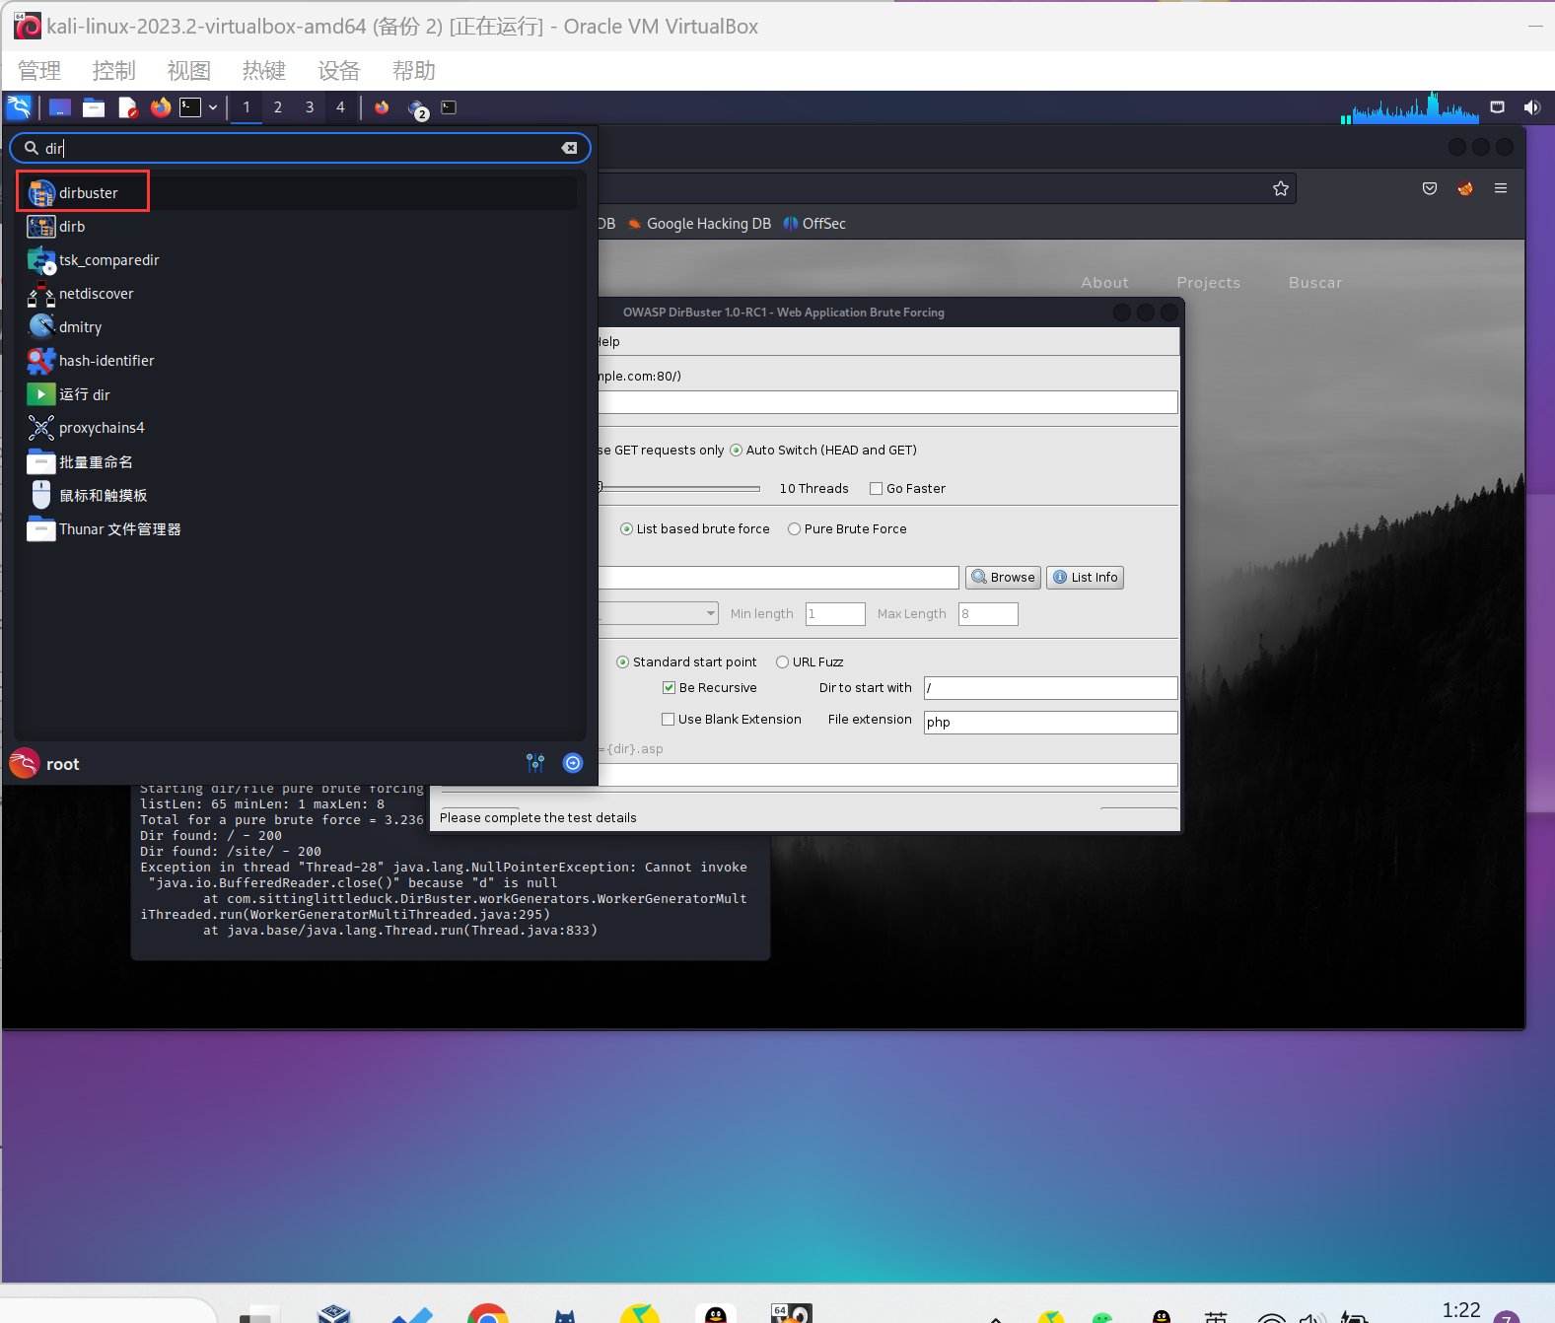Click the show desktop panel icon
1555x1323 pixels.
[x=60, y=107]
